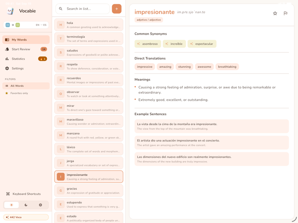Click the L badge for léxico
The image size is (298, 223).
[60, 149]
